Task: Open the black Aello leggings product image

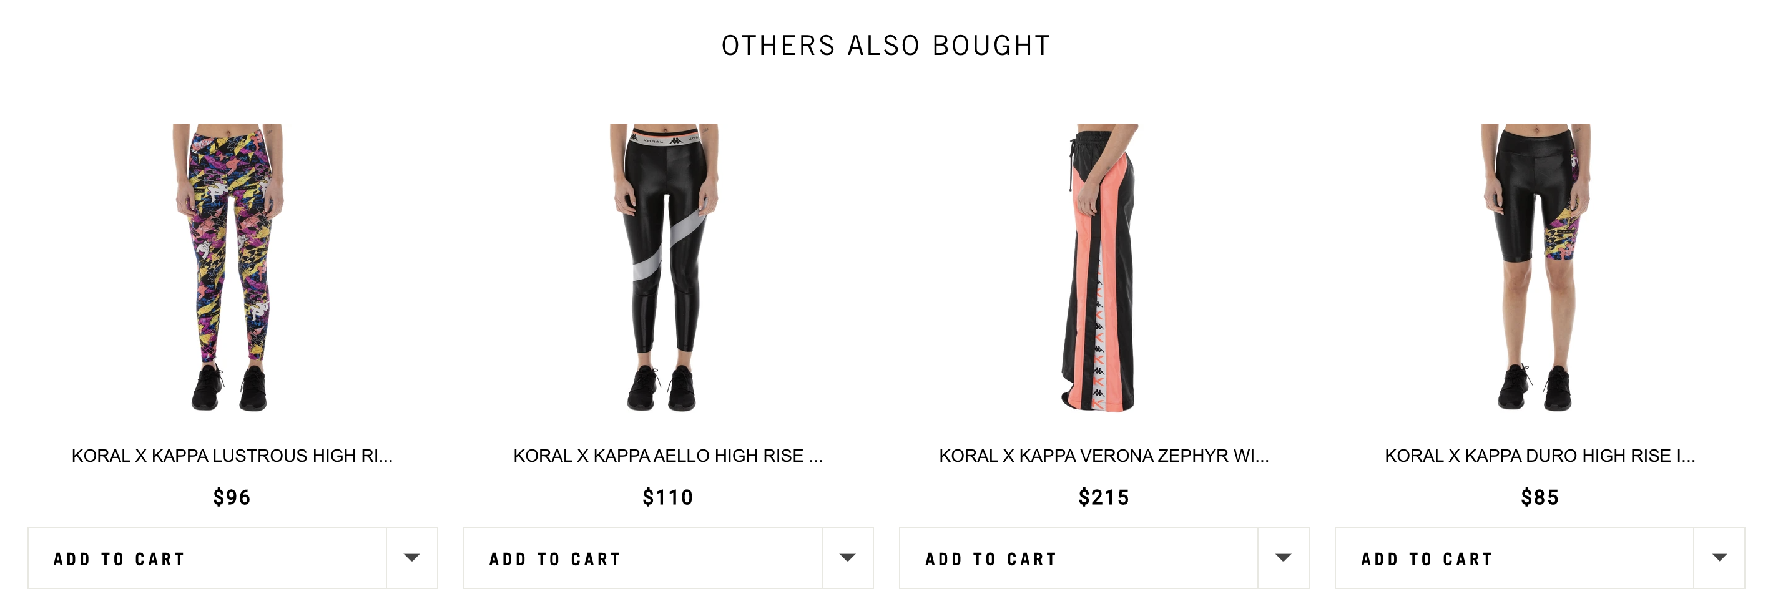Action: pos(664,268)
